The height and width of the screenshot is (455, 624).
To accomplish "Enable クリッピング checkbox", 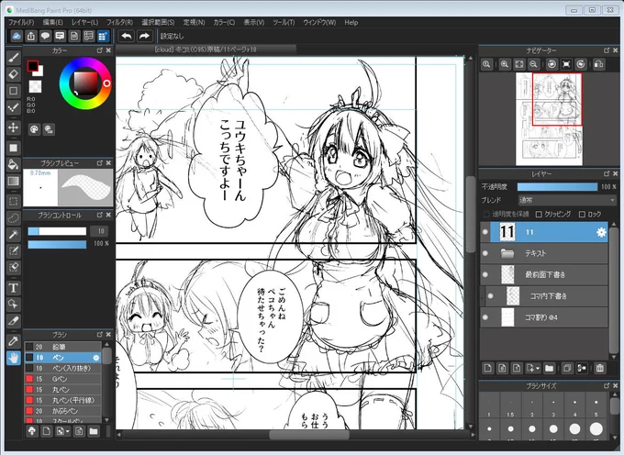I will coord(539,215).
